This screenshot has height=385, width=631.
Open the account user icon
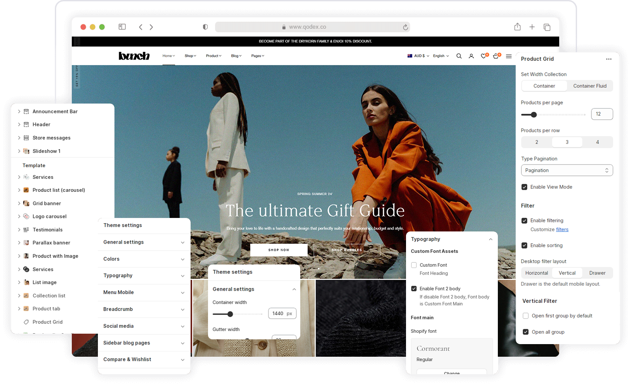click(x=471, y=56)
